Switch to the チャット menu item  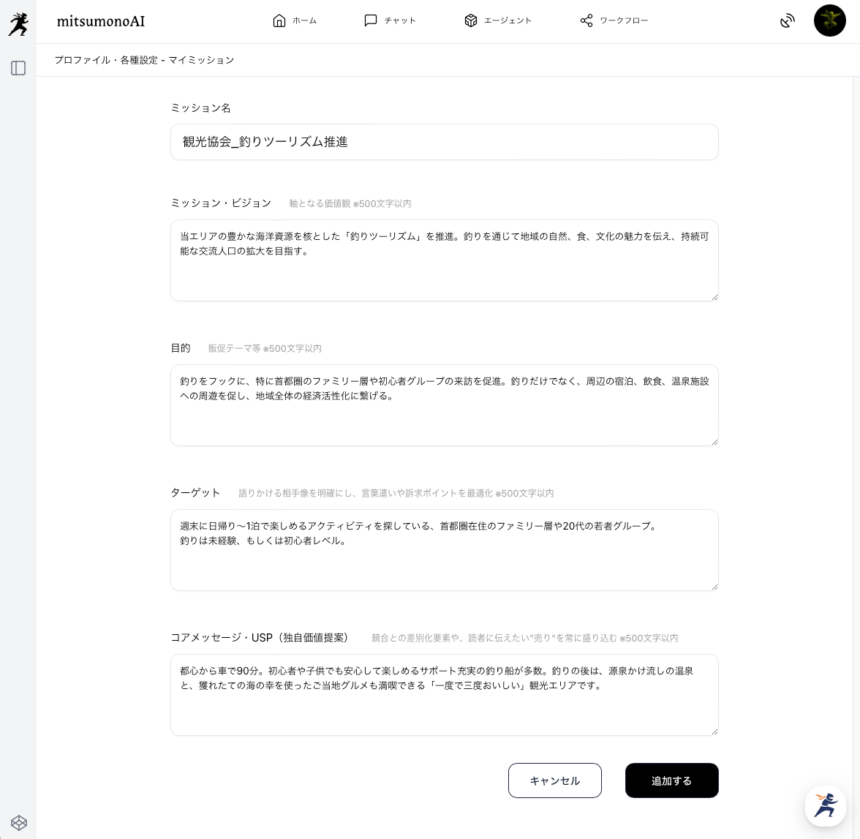400,20
